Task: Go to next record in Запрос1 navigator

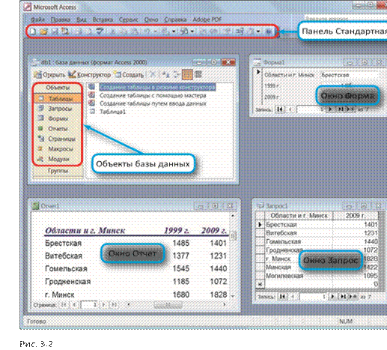Action: pyautogui.click(x=332, y=296)
